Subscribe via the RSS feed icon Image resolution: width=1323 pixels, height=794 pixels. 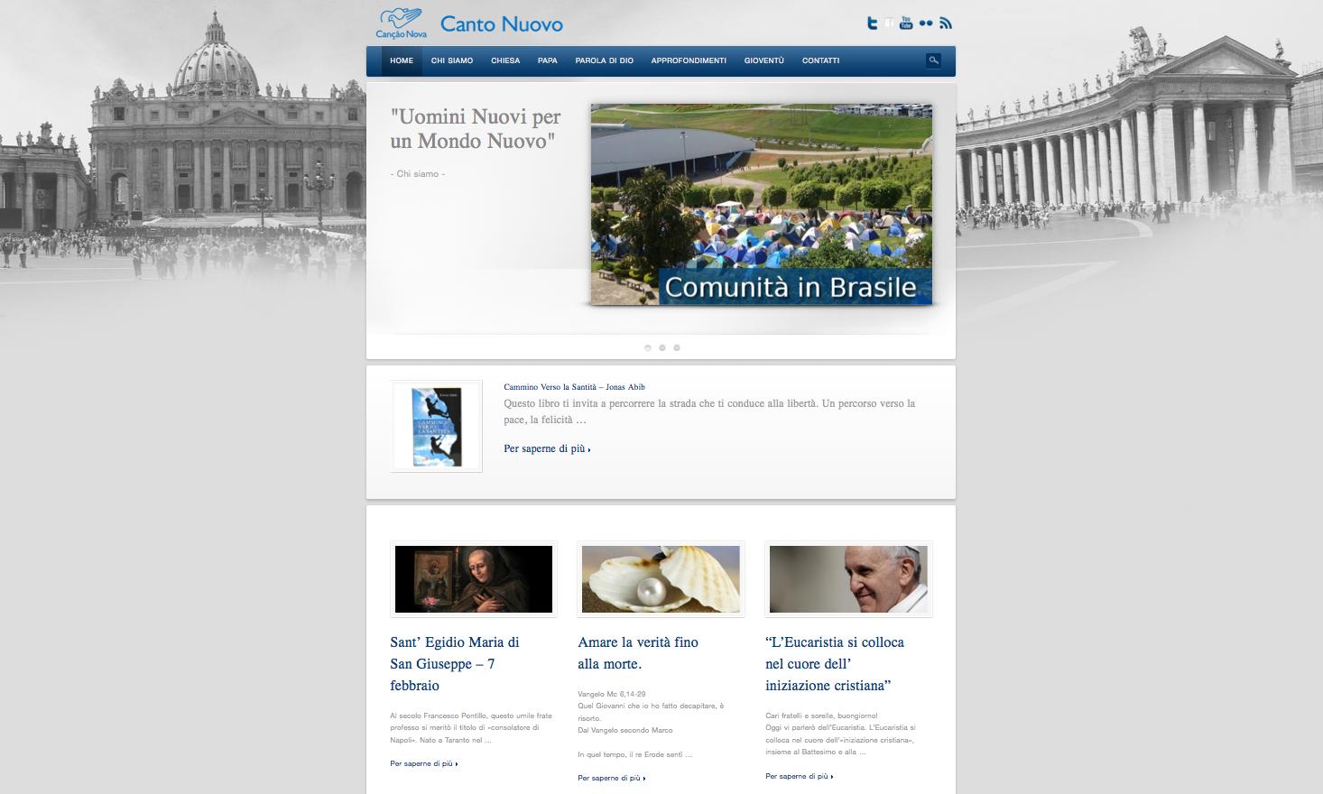pos(946,23)
